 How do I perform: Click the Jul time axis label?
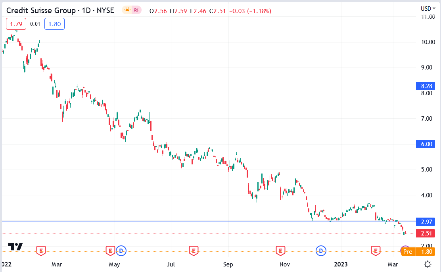point(171,264)
